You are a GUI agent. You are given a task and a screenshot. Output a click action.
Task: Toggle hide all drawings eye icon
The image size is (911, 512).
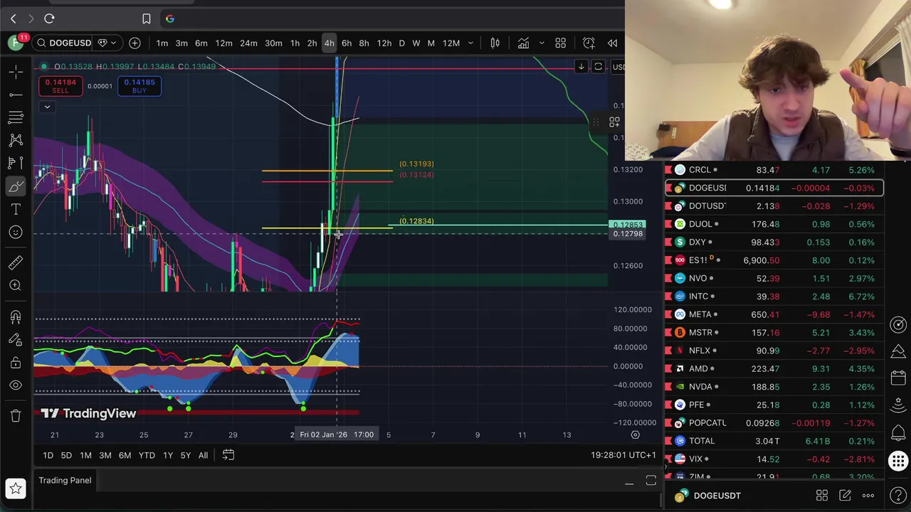(16, 385)
